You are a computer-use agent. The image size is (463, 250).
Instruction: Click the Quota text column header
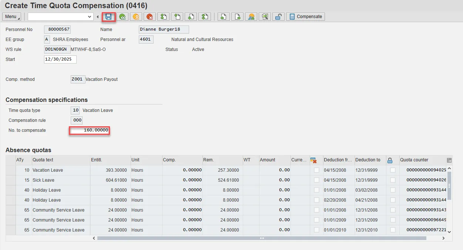43,160
